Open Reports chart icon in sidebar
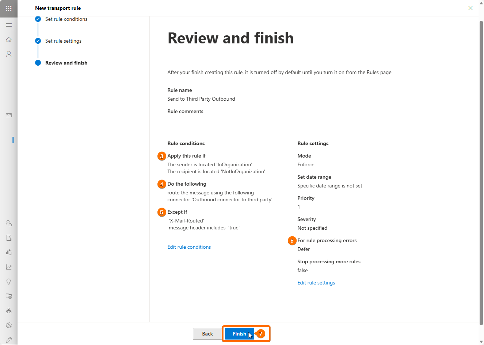 [9, 267]
